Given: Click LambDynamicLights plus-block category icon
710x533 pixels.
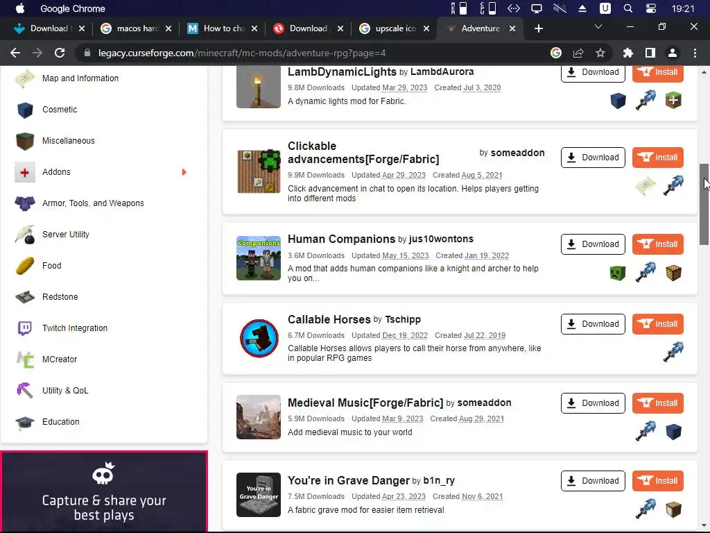Looking at the screenshot, I should point(673,100).
